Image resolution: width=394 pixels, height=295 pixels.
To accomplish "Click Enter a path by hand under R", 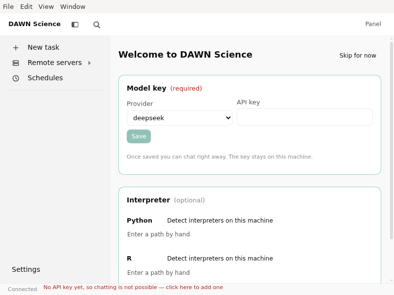I will (x=158, y=272).
